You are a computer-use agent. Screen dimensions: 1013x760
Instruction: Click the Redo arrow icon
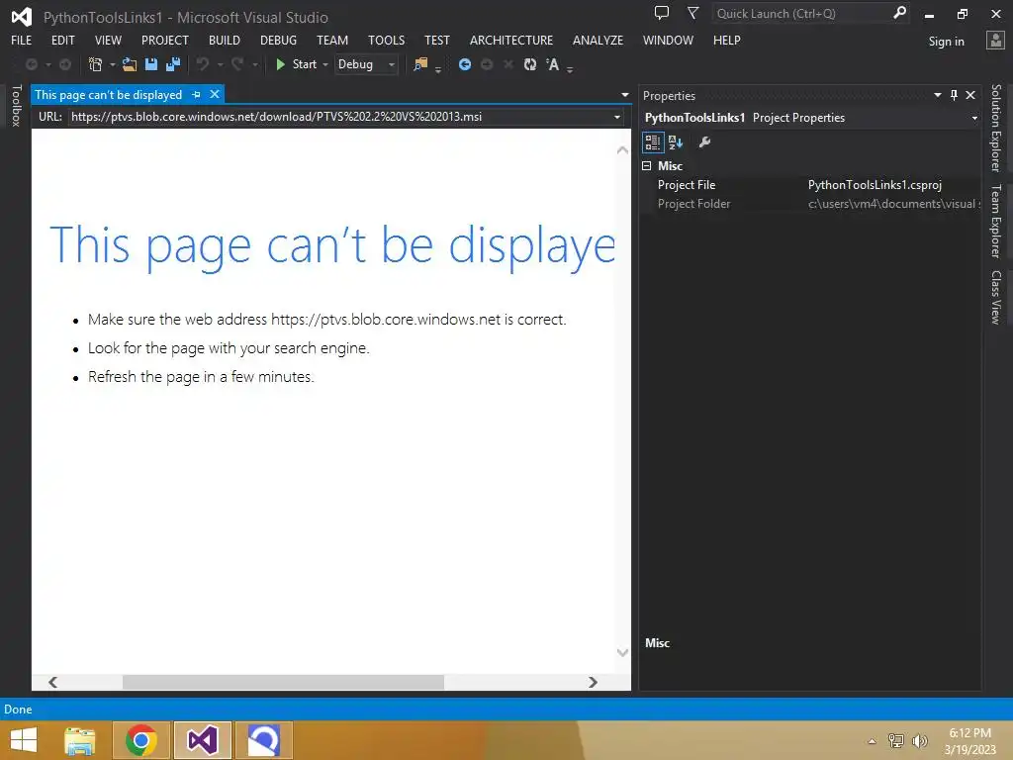pos(237,64)
